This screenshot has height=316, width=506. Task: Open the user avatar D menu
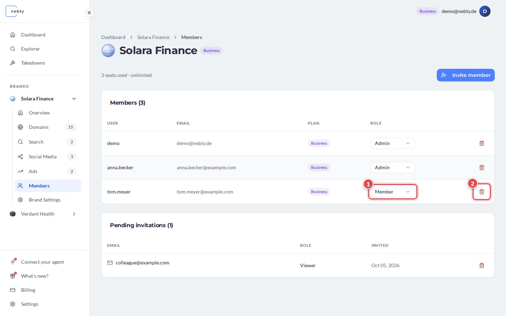485,11
